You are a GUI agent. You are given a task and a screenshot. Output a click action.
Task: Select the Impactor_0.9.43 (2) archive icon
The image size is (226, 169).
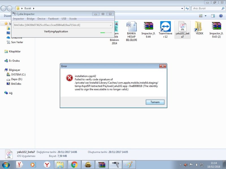point(216,27)
